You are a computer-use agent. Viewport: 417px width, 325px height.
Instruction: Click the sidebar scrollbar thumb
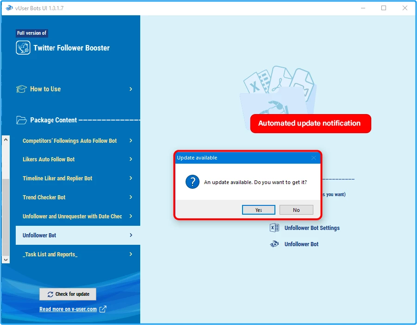(x=6, y=217)
